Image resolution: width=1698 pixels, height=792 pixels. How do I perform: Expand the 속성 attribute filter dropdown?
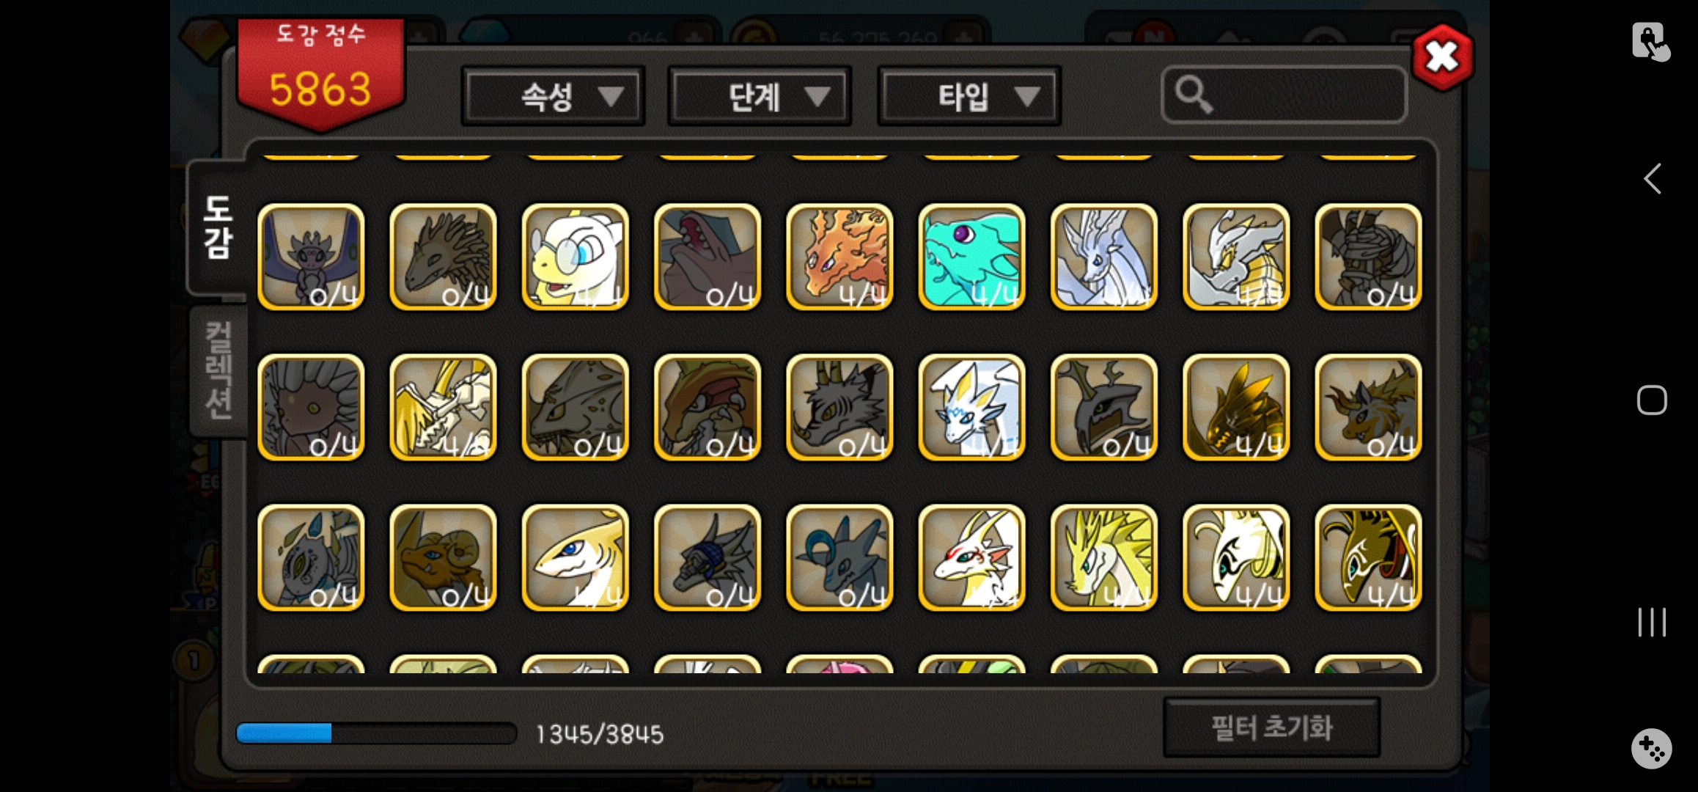click(x=553, y=96)
